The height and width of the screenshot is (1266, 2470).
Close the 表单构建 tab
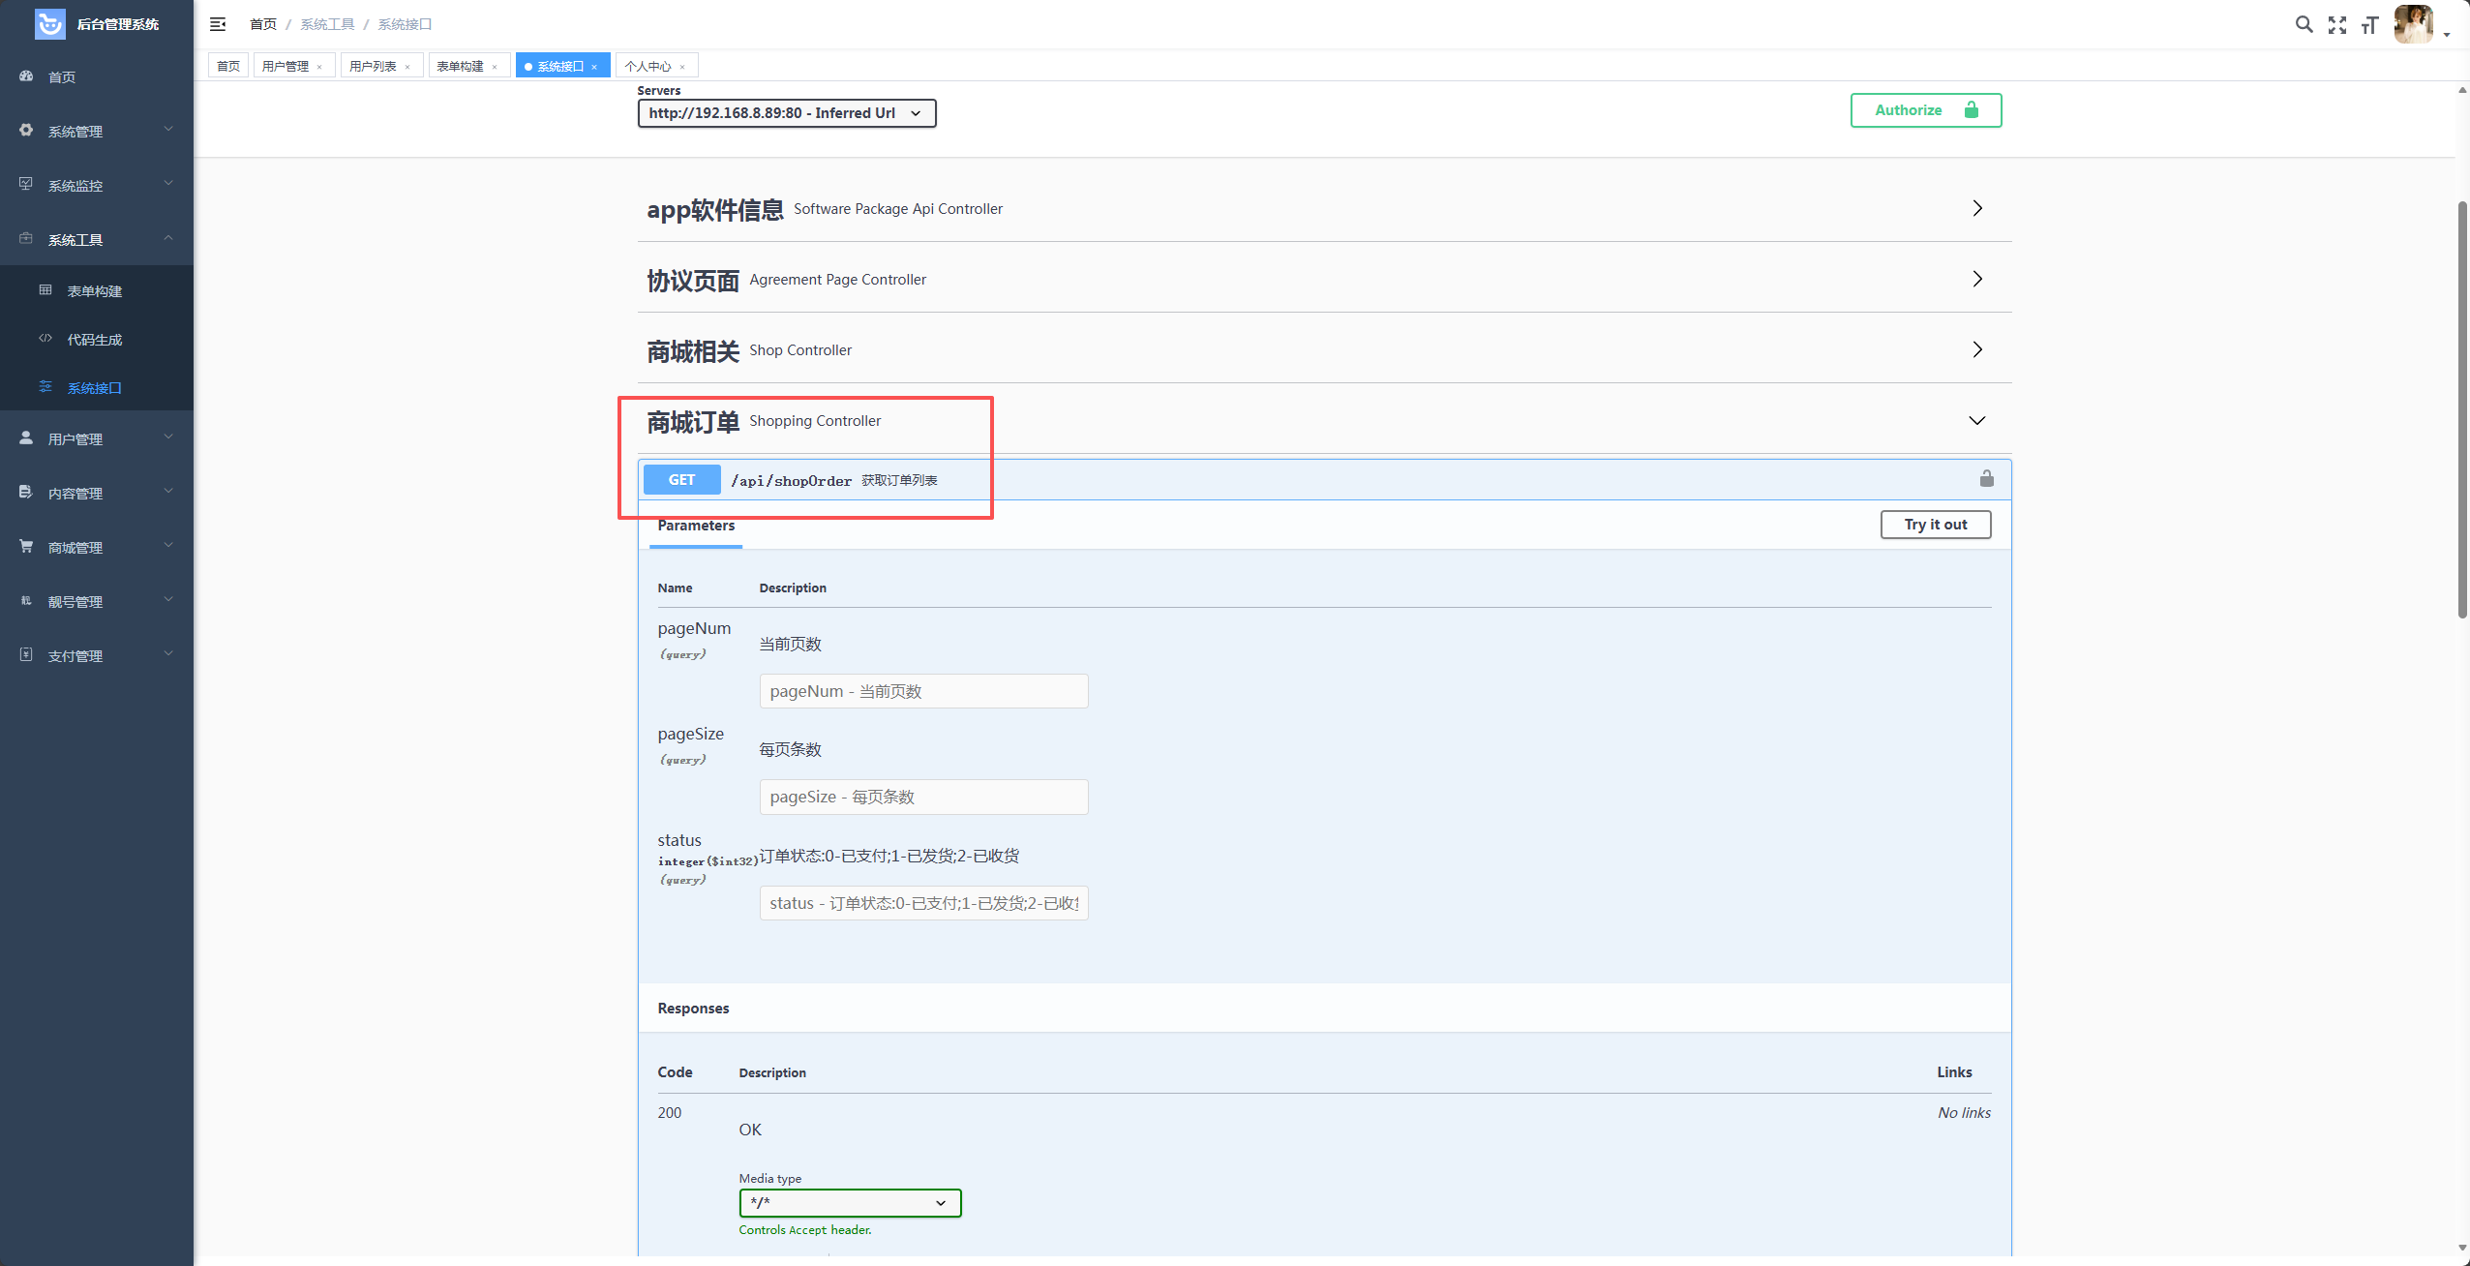point(495,67)
